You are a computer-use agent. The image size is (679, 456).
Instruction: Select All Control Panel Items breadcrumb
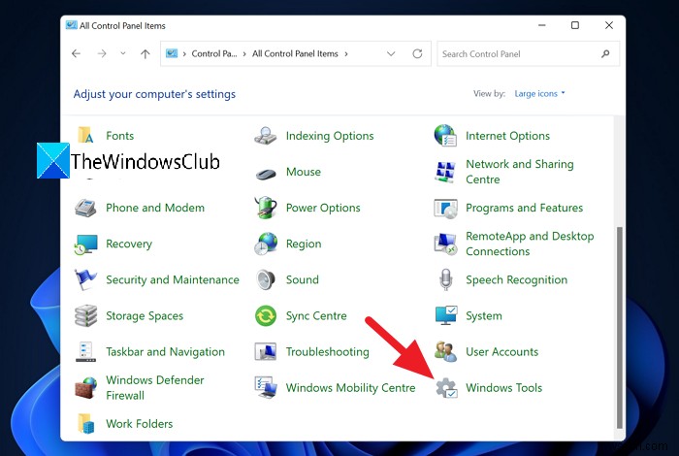[x=295, y=53]
